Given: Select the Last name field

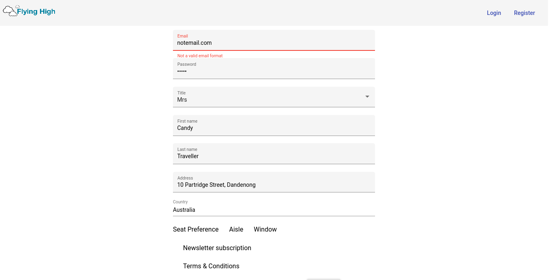Looking at the screenshot, I should [274, 156].
